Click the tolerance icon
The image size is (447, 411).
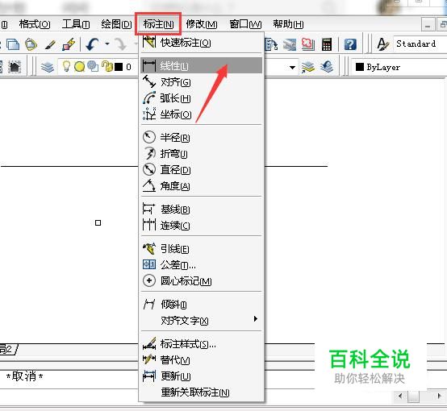pos(149,264)
